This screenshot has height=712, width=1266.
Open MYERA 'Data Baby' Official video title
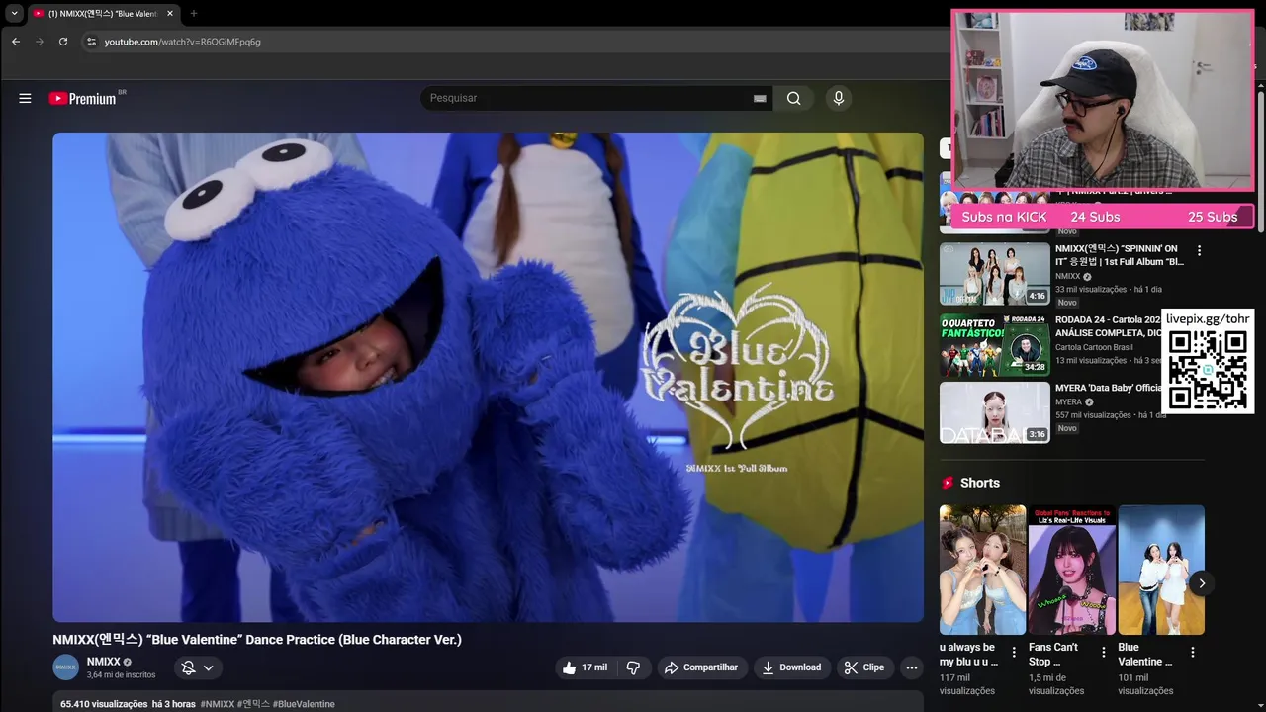(1108, 388)
